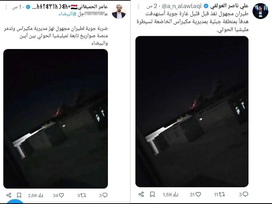Play the night video in left tweet
The height and width of the screenshot is (204, 272).
point(55,119)
